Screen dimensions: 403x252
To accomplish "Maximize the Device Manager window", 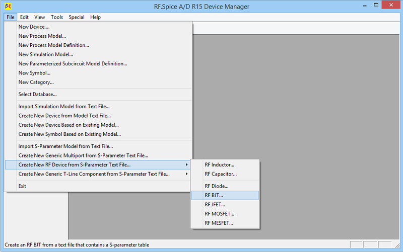I will (x=376, y=5).
